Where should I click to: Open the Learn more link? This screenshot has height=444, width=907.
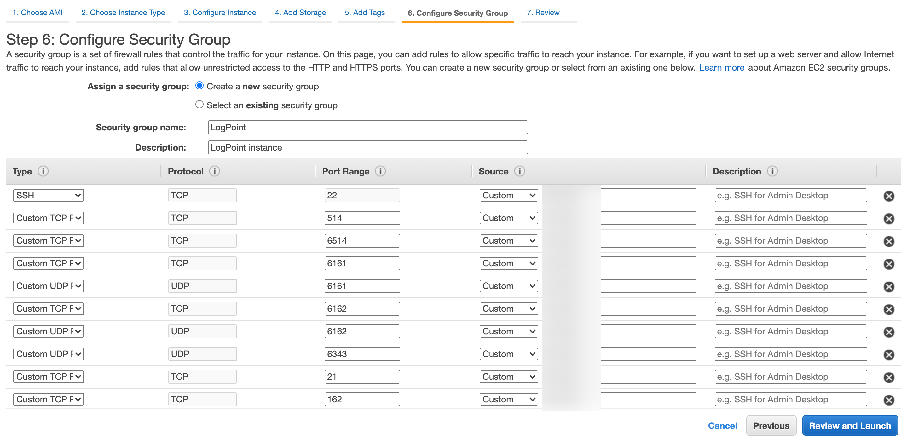click(x=722, y=67)
